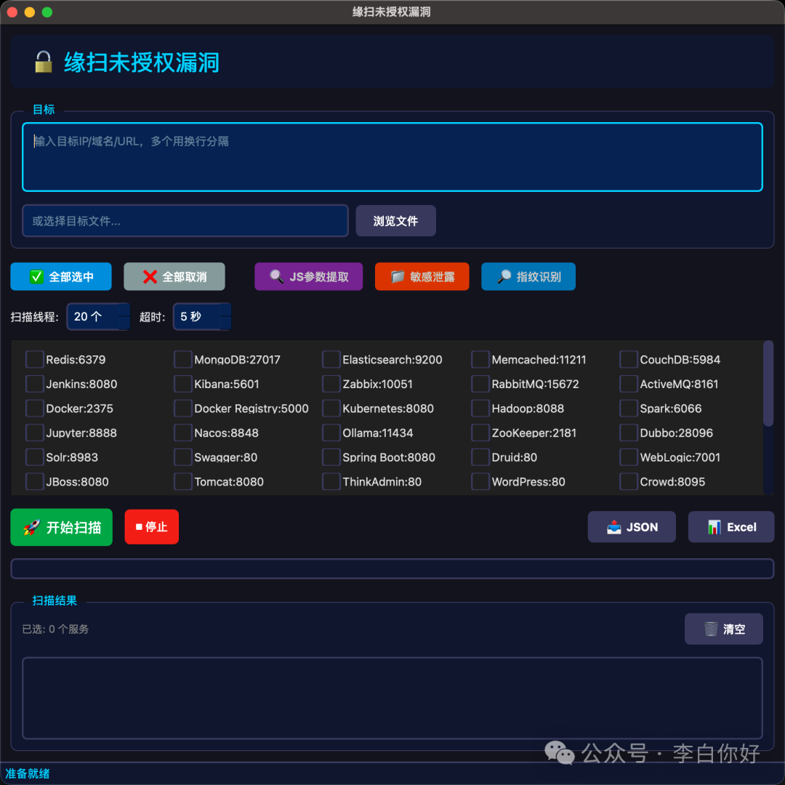The image size is (785, 785).
Task: Enable the Solr:8983 checkbox
Action: 35,457
